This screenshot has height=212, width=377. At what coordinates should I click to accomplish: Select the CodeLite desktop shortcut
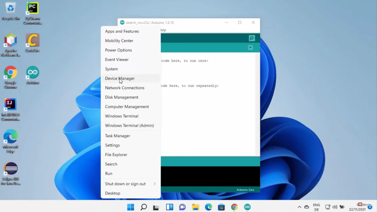pyautogui.click(x=32, y=43)
